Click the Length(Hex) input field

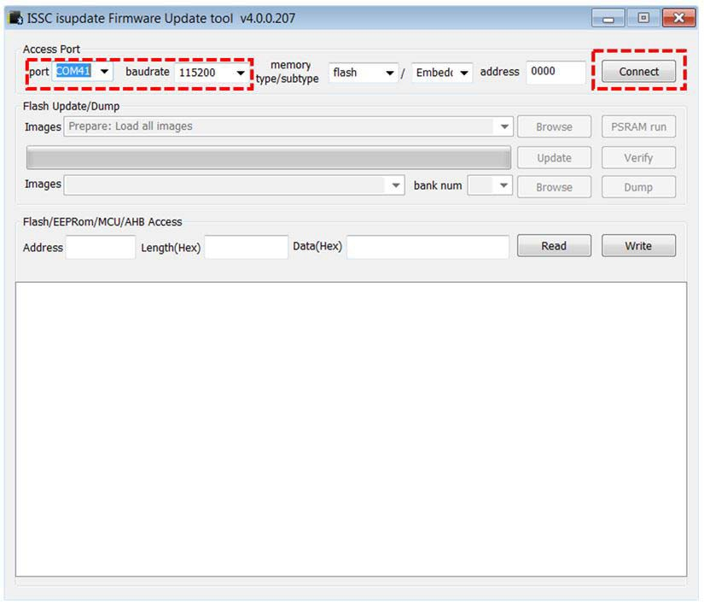click(x=246, y=248)
